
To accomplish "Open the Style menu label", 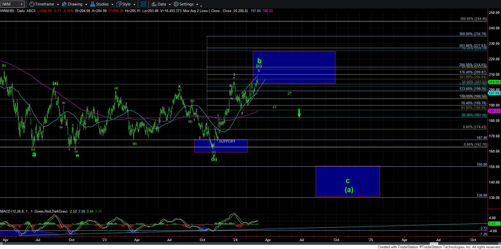I will 126,4.
